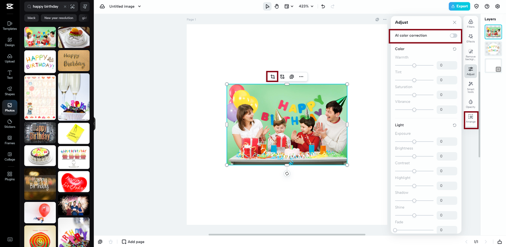Image resolution: width=506 pixels, height=247 pixels.
Task: Open the 423% zoom dropdown
Action: [306, 6]
